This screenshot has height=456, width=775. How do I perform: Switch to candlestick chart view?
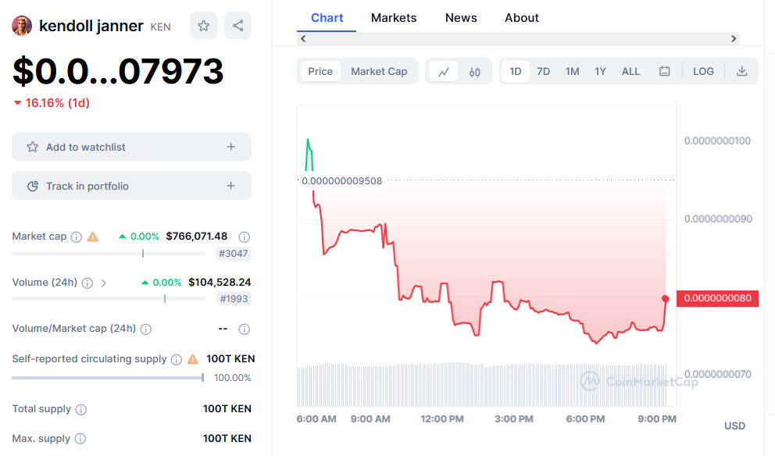tap(474, 72)
